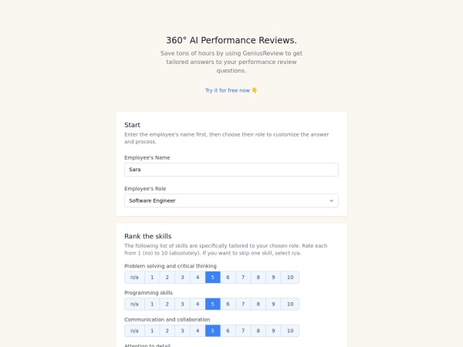Click the pointing hand emoji after Try it

pyautogui.click(x=254, y=90)
